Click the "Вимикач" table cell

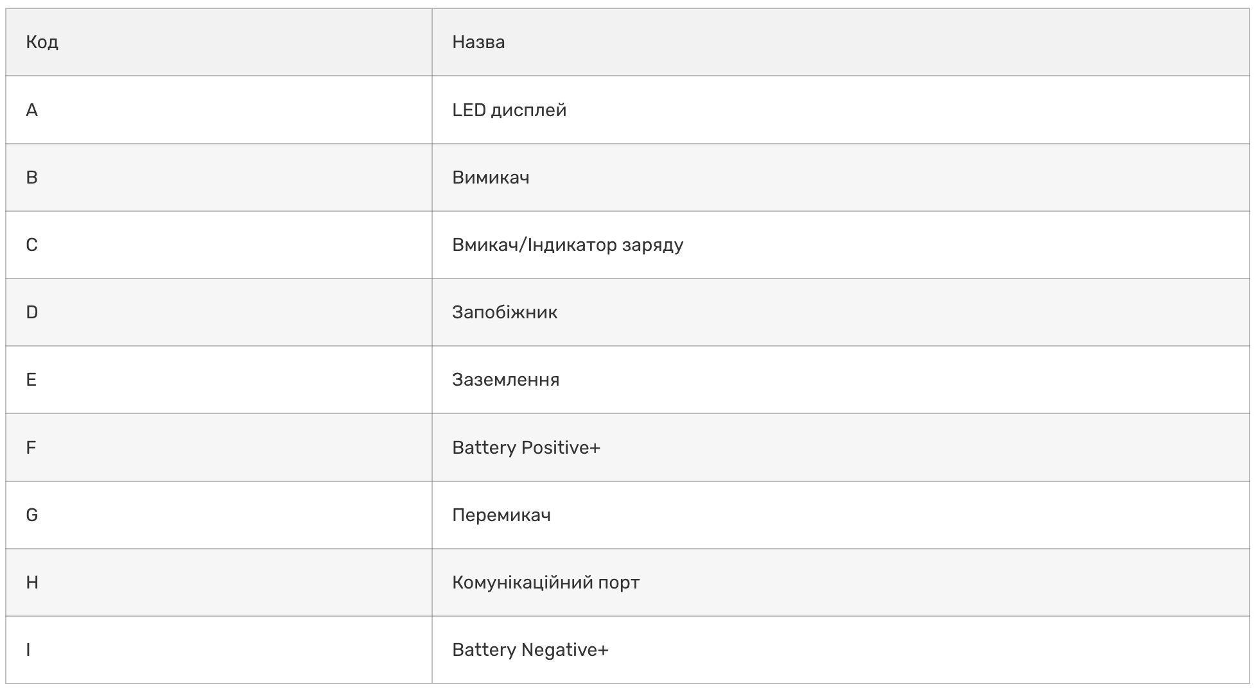(491, 178)
